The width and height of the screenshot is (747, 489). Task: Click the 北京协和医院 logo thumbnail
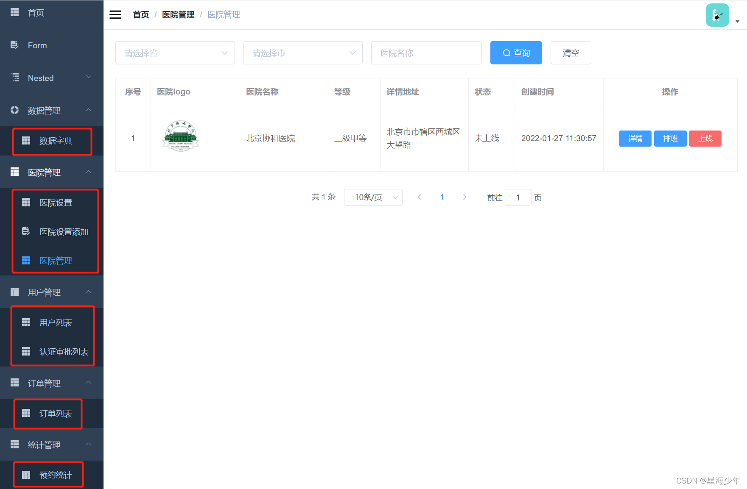(181, 136)
